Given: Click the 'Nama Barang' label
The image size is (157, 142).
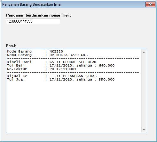Looking at the screenshot, I should (x=19, y=55).
